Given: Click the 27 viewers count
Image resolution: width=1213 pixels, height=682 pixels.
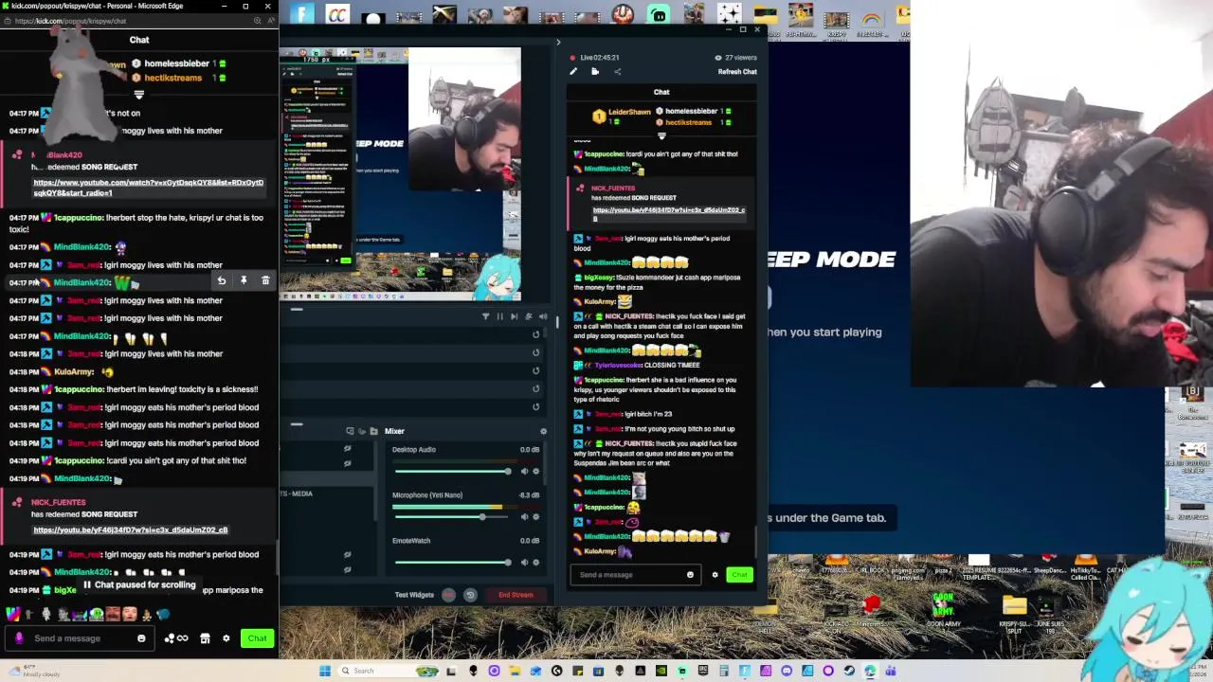Looking at the screenshot, I should [737, 58].
